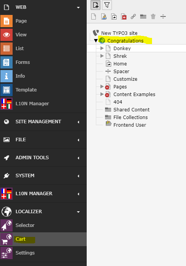Click the folder page type toolbar icon
The width and height of the screenshot is (186, 266).
click(143, 16)
